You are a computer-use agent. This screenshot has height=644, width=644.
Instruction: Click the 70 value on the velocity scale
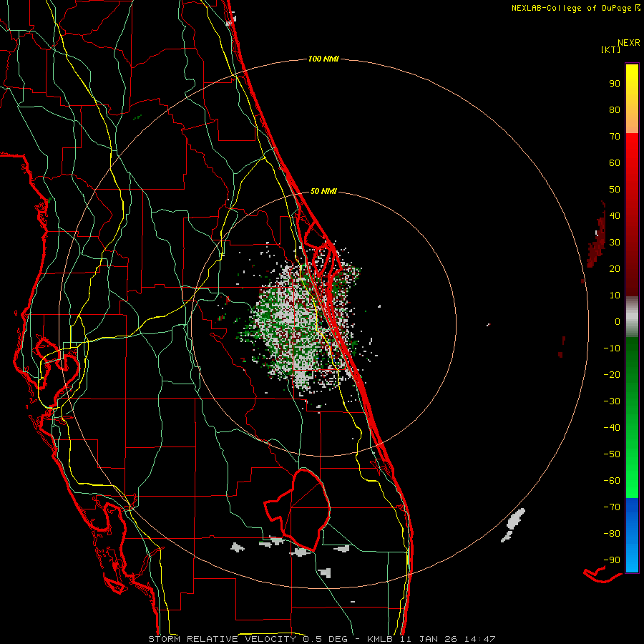click(615, 137)
